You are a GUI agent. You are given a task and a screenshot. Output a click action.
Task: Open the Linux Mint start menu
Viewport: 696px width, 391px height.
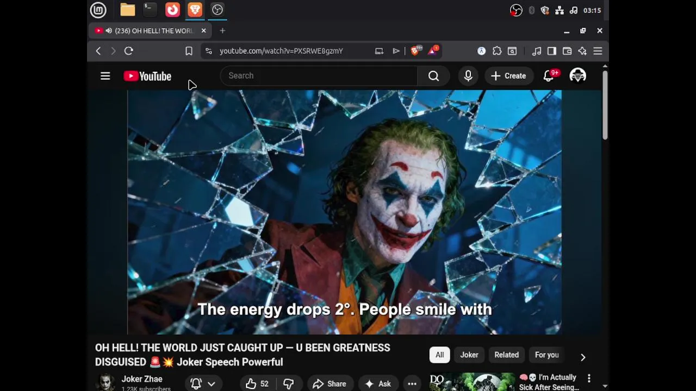pos(98,10)
